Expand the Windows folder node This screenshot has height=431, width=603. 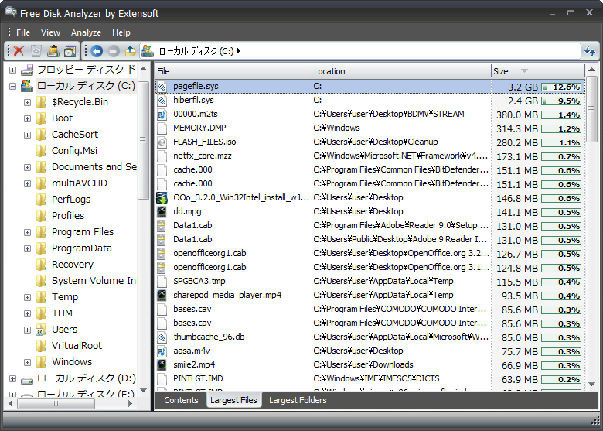click(x=27, y=362)
